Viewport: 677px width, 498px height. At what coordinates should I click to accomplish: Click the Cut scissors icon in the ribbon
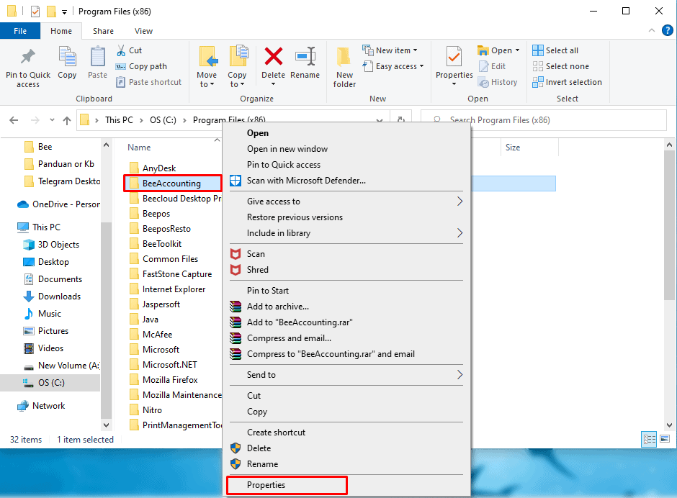(x=121, y=50)
